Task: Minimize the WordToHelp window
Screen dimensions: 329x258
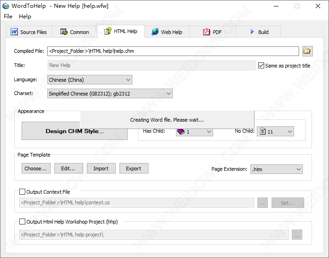Action: tap(276, 6)
